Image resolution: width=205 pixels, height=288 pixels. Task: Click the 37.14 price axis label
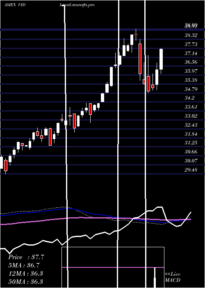coord(191,53)
